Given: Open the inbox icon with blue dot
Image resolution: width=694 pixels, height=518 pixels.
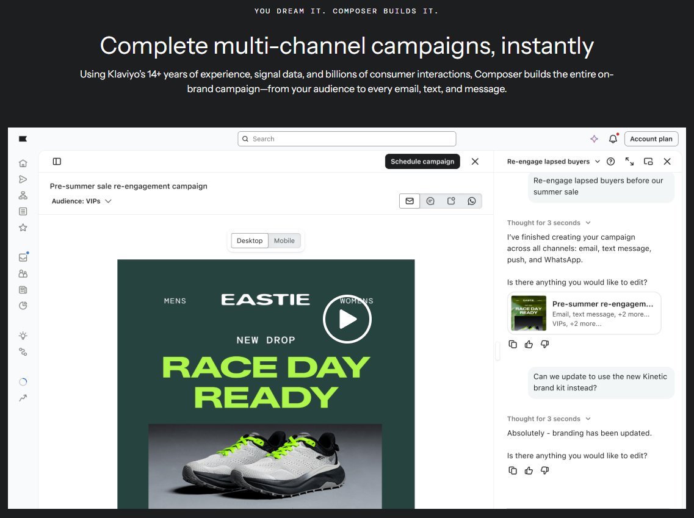Looking at the screenshot, I should 23,257.
